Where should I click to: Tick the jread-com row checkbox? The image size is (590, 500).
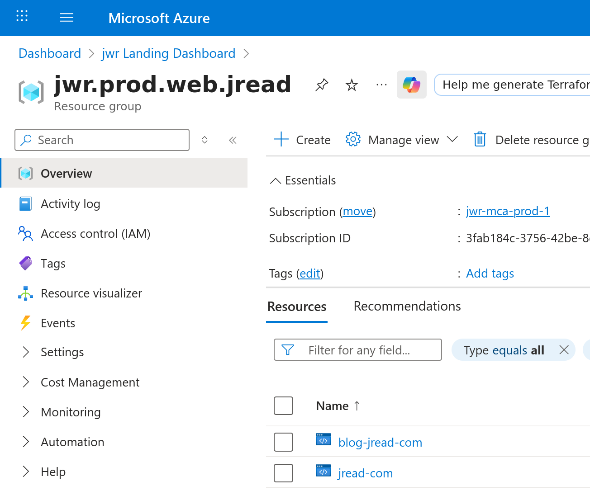(x=283, y=473)
